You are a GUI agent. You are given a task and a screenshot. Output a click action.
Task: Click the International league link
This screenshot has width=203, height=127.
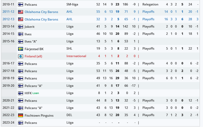click(x=76, y=56)
